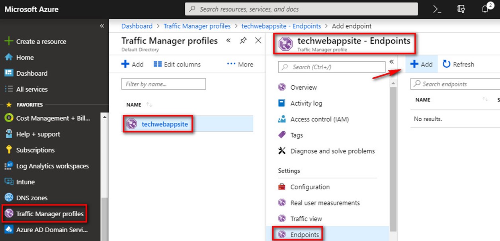Sort profiles list by NAME column
500x241 pixels.
coord(149,105)
